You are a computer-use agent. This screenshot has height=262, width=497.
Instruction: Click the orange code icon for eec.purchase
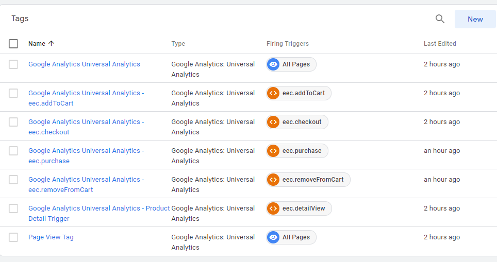(x=273, y=151)
